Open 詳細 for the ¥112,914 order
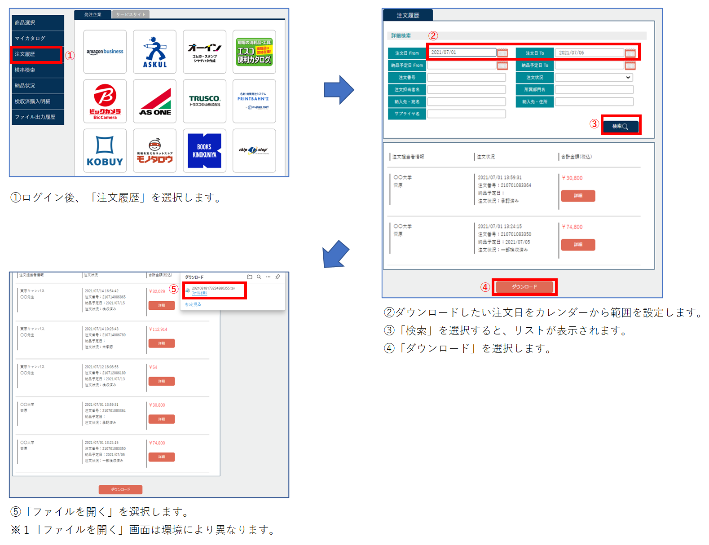The image size is (709, 545). tap(162, 343)
